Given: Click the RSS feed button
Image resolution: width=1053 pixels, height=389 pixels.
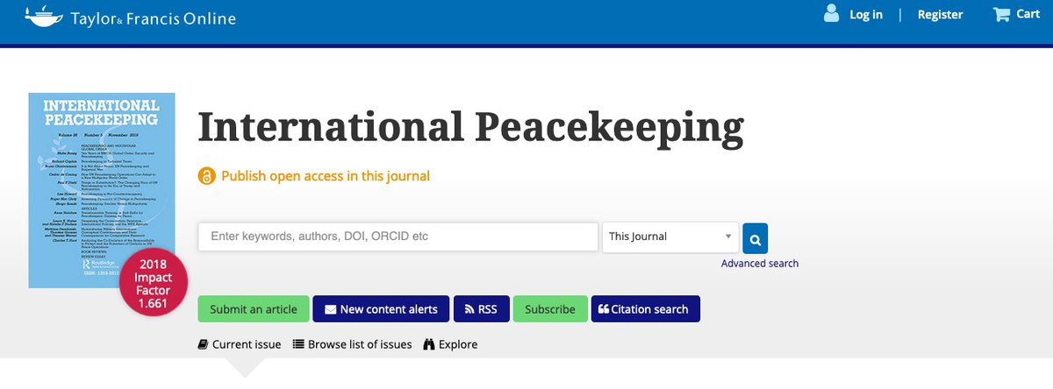Looking at the screenshot, I should [481, 309].
